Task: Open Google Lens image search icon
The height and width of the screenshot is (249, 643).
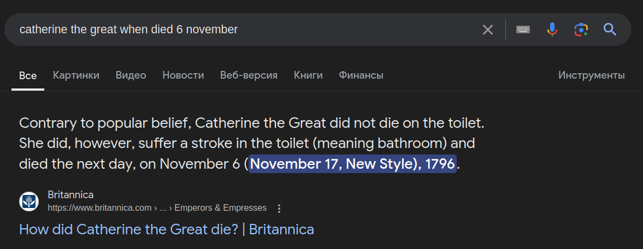Action: (x=581, y=29)
